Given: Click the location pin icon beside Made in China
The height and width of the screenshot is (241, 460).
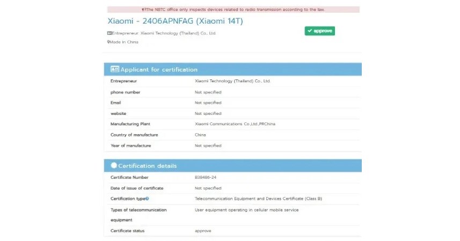Looking at the screenshot, I should pyautogui.click(x=108, y=42).
